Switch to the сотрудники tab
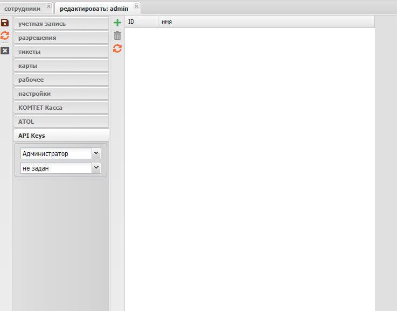This screenshot has height=311, width=397. point(22,9)
